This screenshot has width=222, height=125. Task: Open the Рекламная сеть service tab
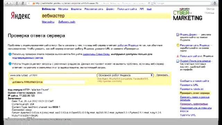(94, 9)
